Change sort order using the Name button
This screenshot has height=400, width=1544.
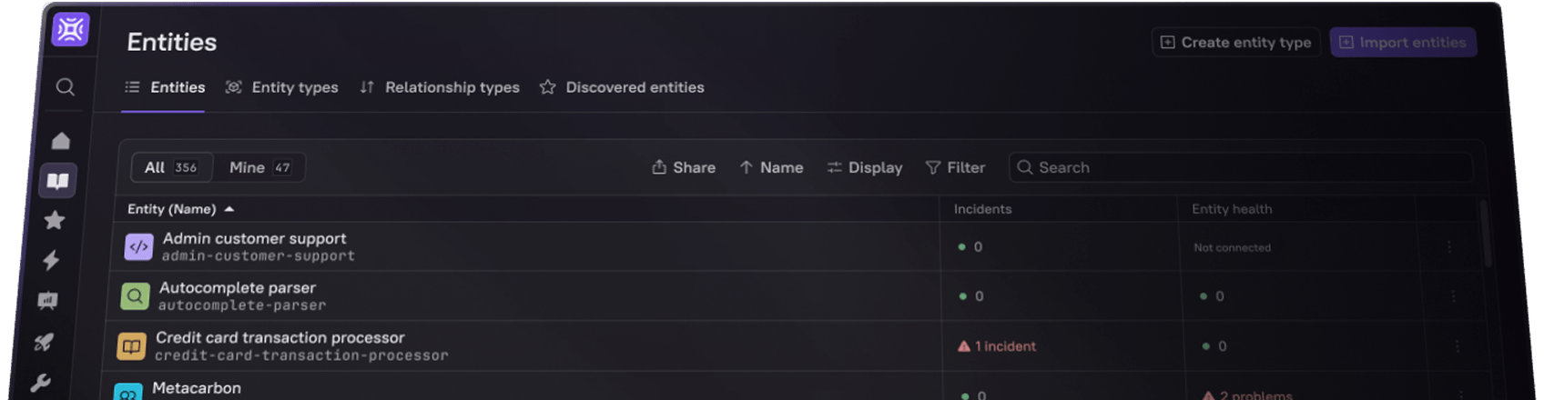pyautogui.click(x=771, y=167)
